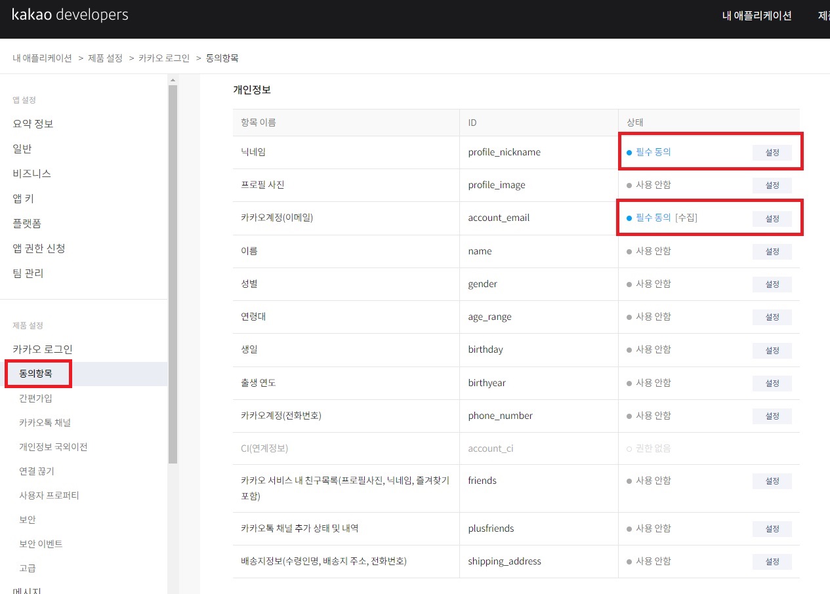Click 설정 in the 이름 row
The width and height of the screenshot is (830, 594).
tap(772, 251)
